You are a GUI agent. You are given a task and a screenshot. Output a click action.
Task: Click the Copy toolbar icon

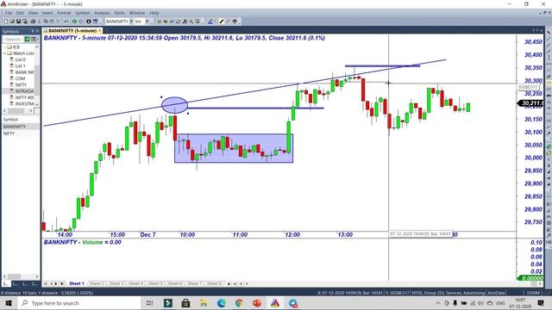46,22
